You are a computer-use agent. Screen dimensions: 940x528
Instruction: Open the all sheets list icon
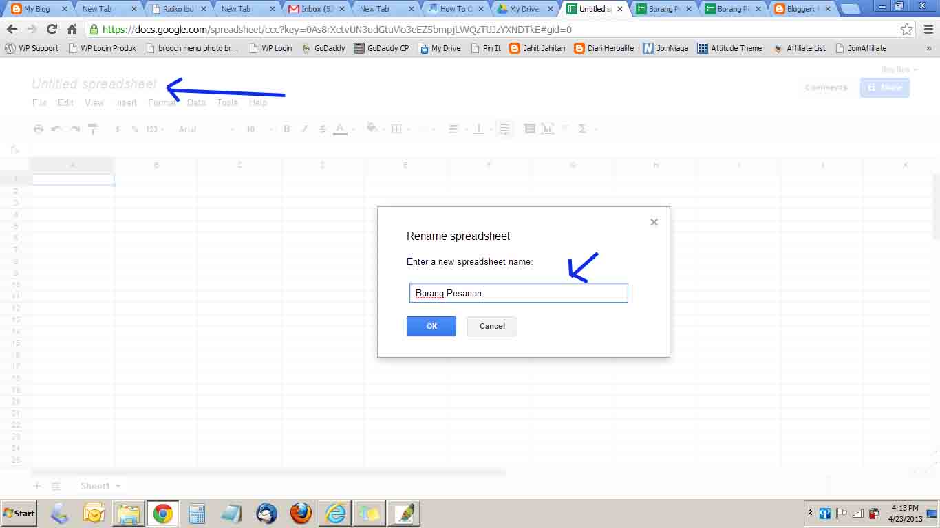click(x=56, y=486)
